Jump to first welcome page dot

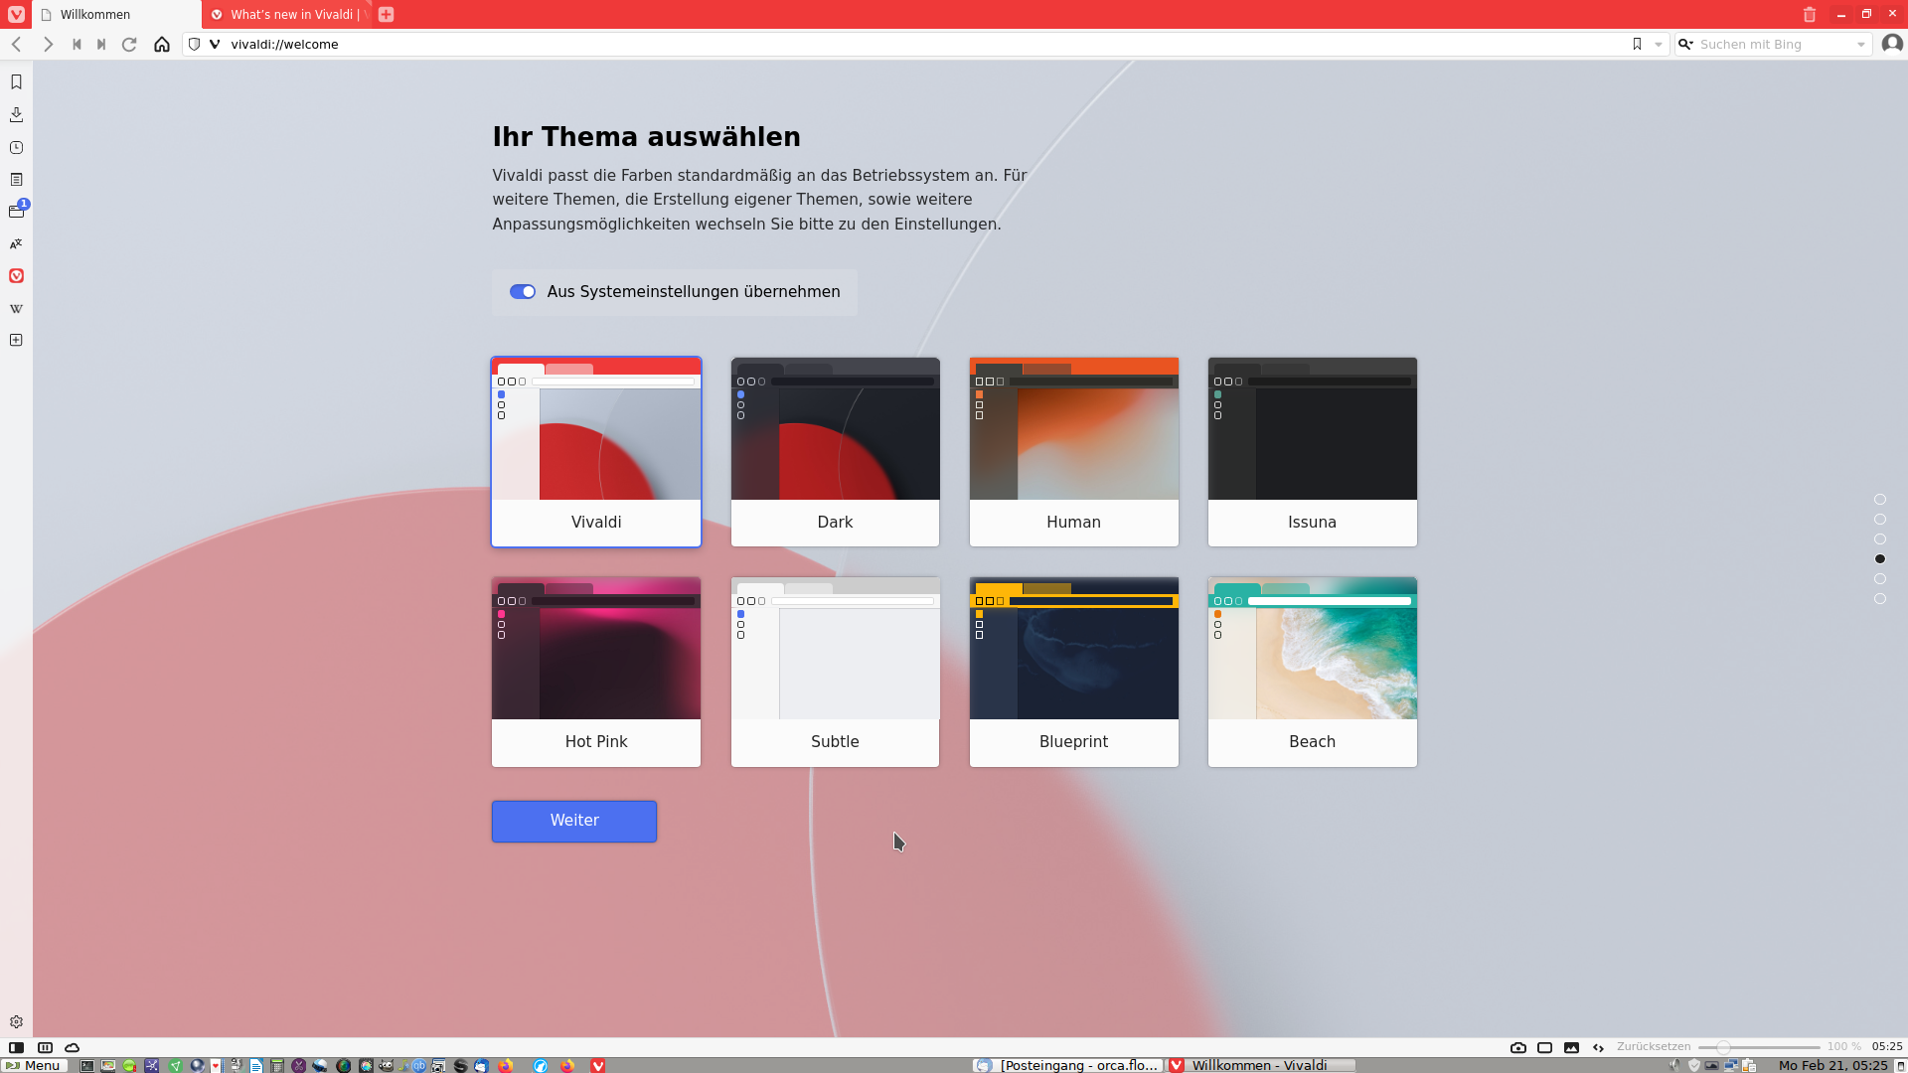[1880, 500]
